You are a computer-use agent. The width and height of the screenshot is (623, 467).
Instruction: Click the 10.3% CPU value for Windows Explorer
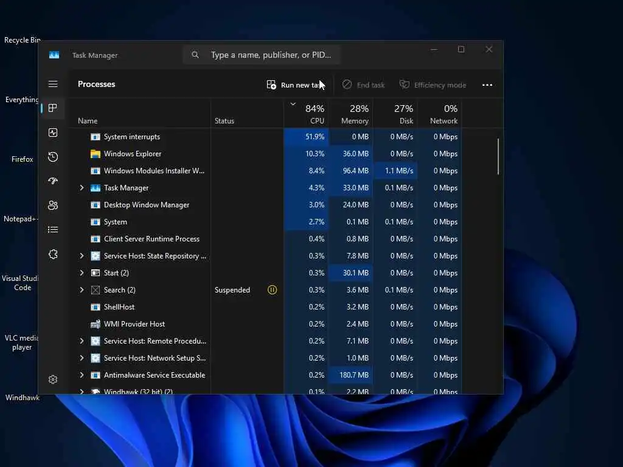[315, 154]
